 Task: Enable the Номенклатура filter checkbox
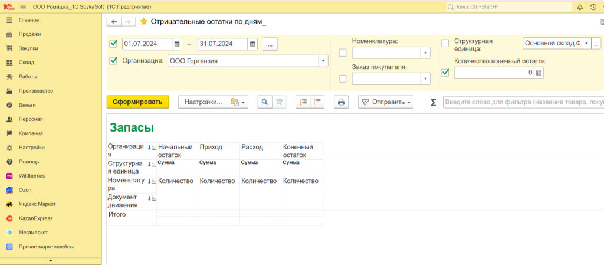[343, 53]
